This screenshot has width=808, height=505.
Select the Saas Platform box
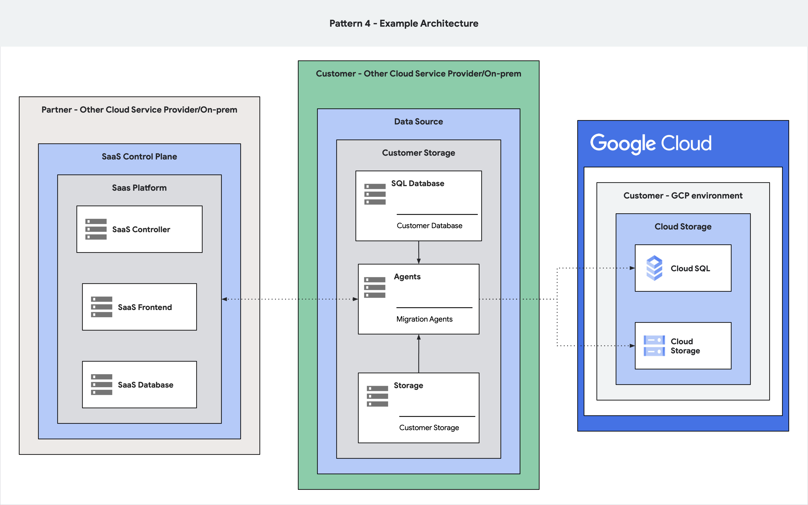(x=139, y=188)
